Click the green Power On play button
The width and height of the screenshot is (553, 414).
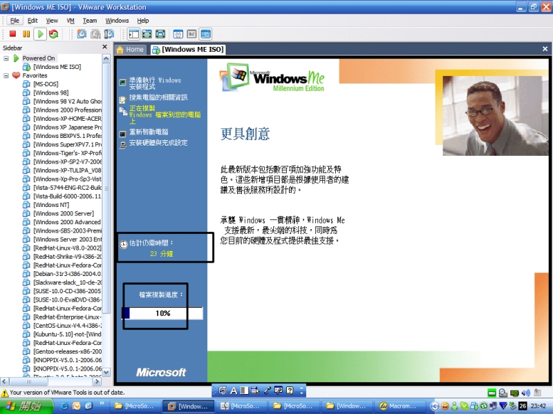(40, 34)
